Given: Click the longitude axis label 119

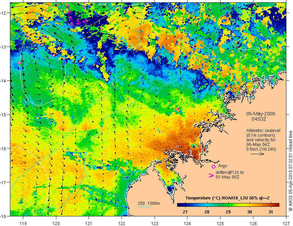Looking at the screenshot, I should 23,223.
